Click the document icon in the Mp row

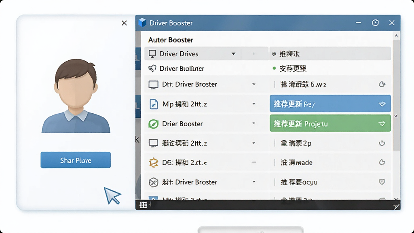click(x=154, y=104)
